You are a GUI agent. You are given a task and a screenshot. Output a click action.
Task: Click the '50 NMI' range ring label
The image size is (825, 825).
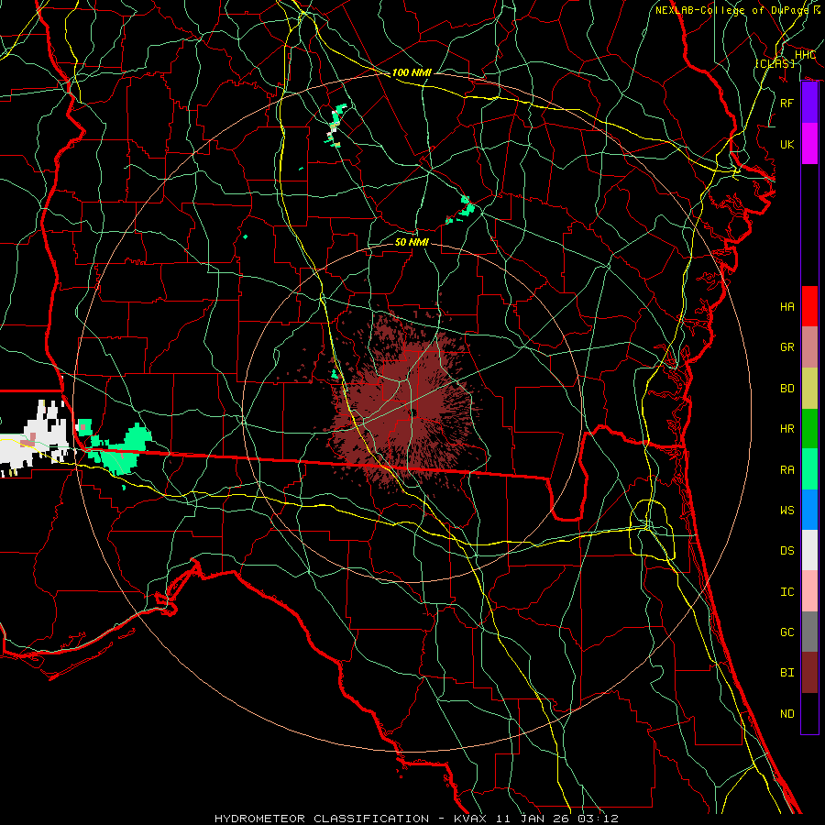click(x=412, y=242)
